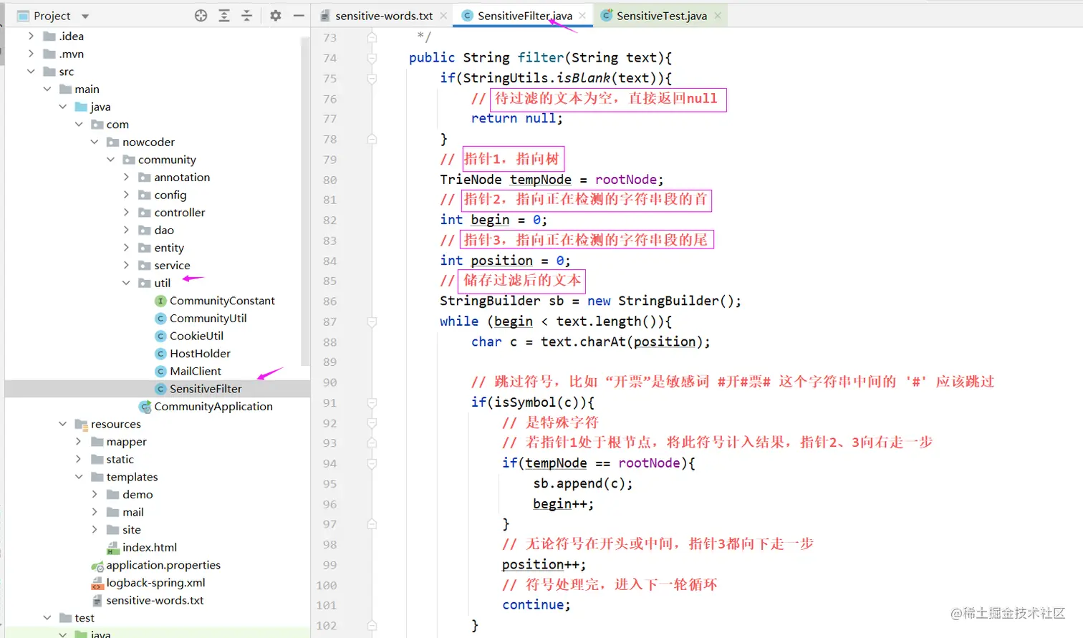Viewport: 1083px width, 638px height.
Task: Expand the entity package
Action: [126, 248]
